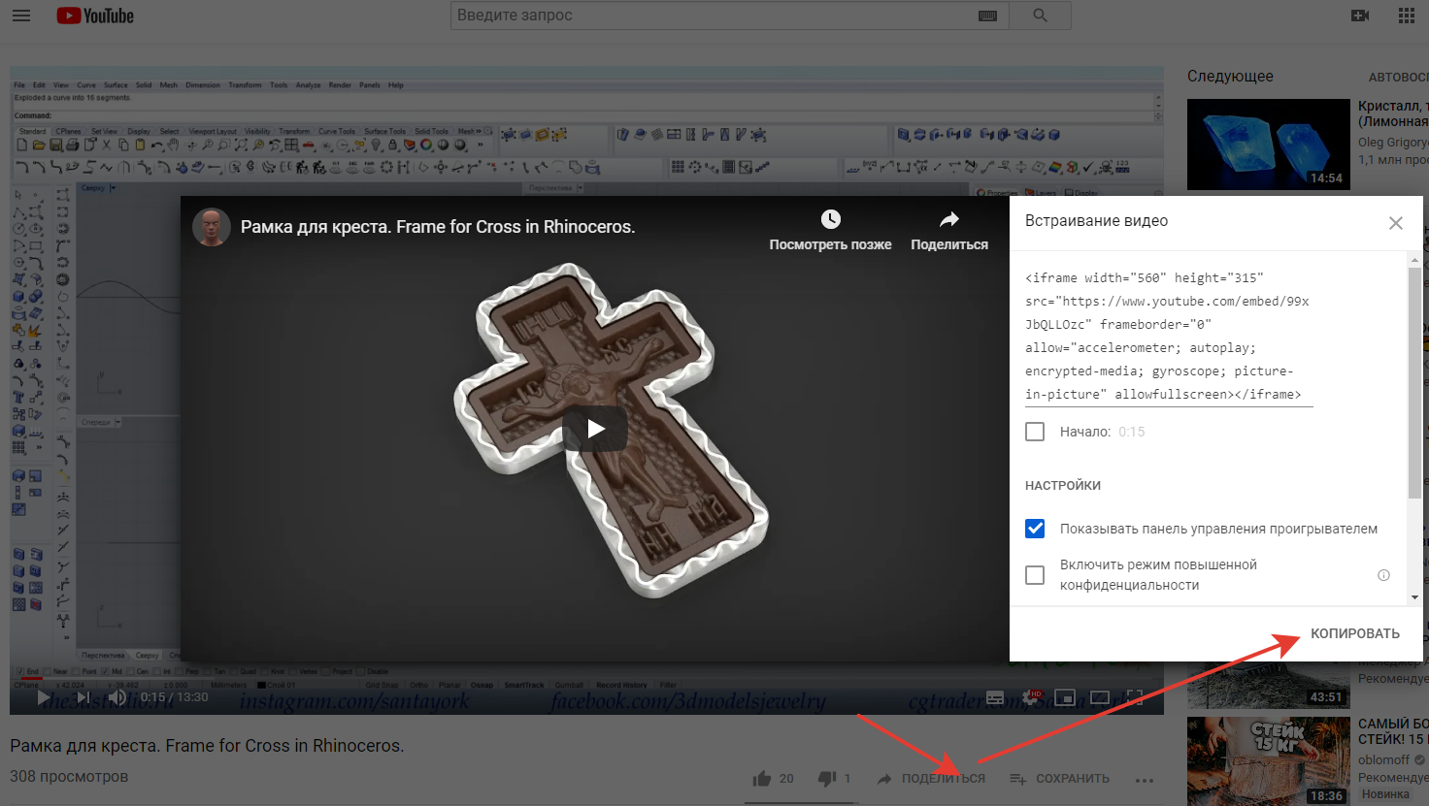1429x806 pixels.
Task: Mute the player volume speaker
Action: click(117, 696)
